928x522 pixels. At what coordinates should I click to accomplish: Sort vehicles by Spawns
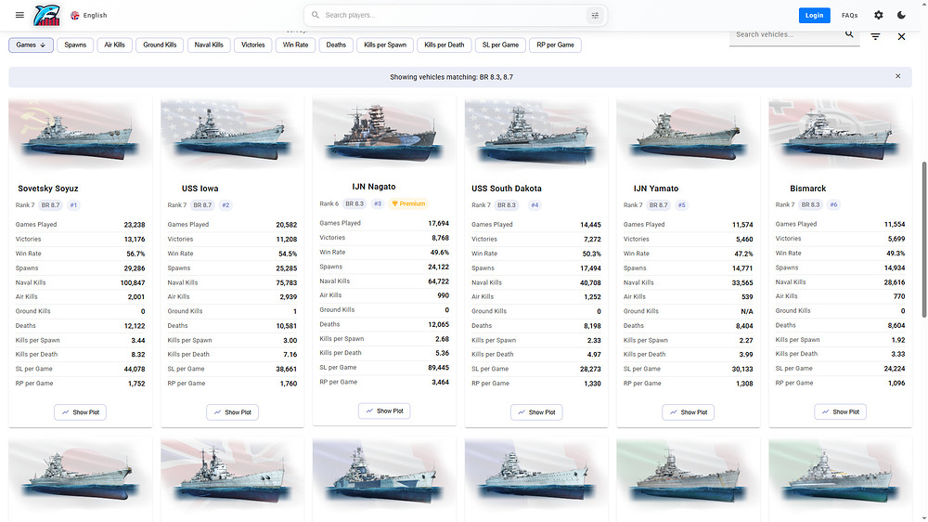coord(75,45)
